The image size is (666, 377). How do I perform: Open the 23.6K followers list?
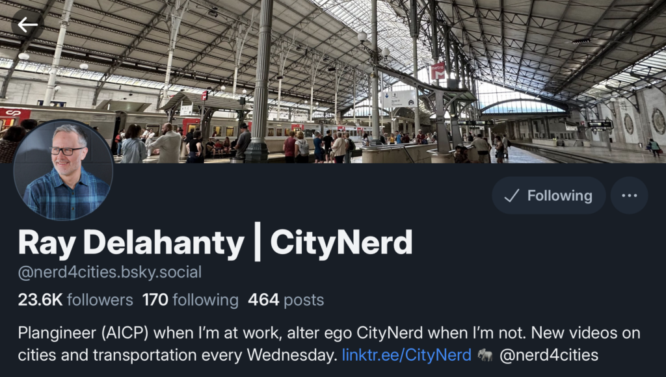75,300
